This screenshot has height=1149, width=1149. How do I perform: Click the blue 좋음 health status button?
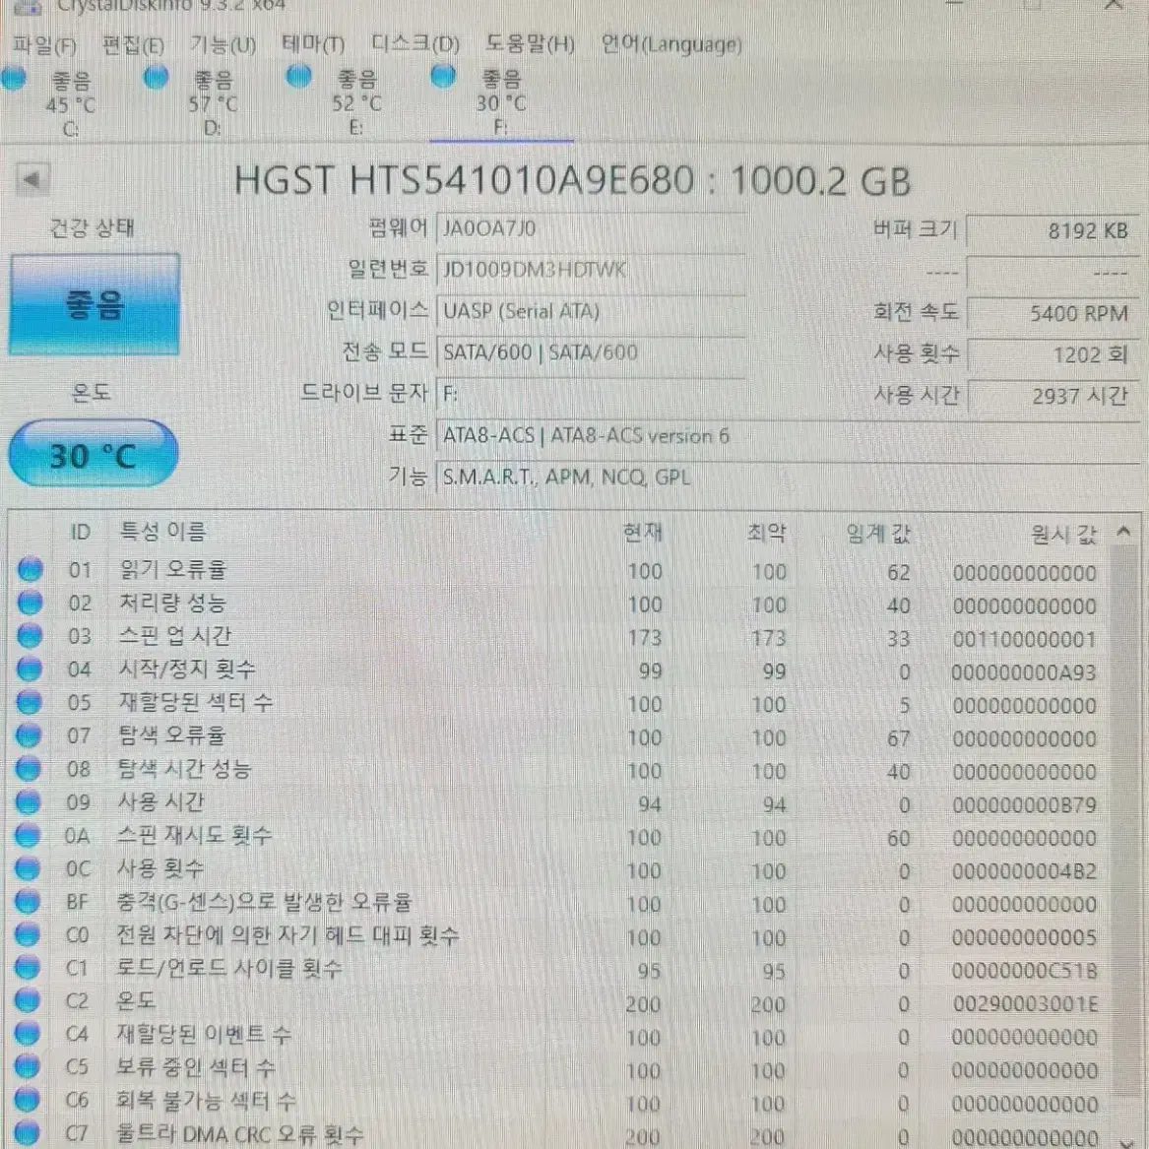[x=94, y=305]
